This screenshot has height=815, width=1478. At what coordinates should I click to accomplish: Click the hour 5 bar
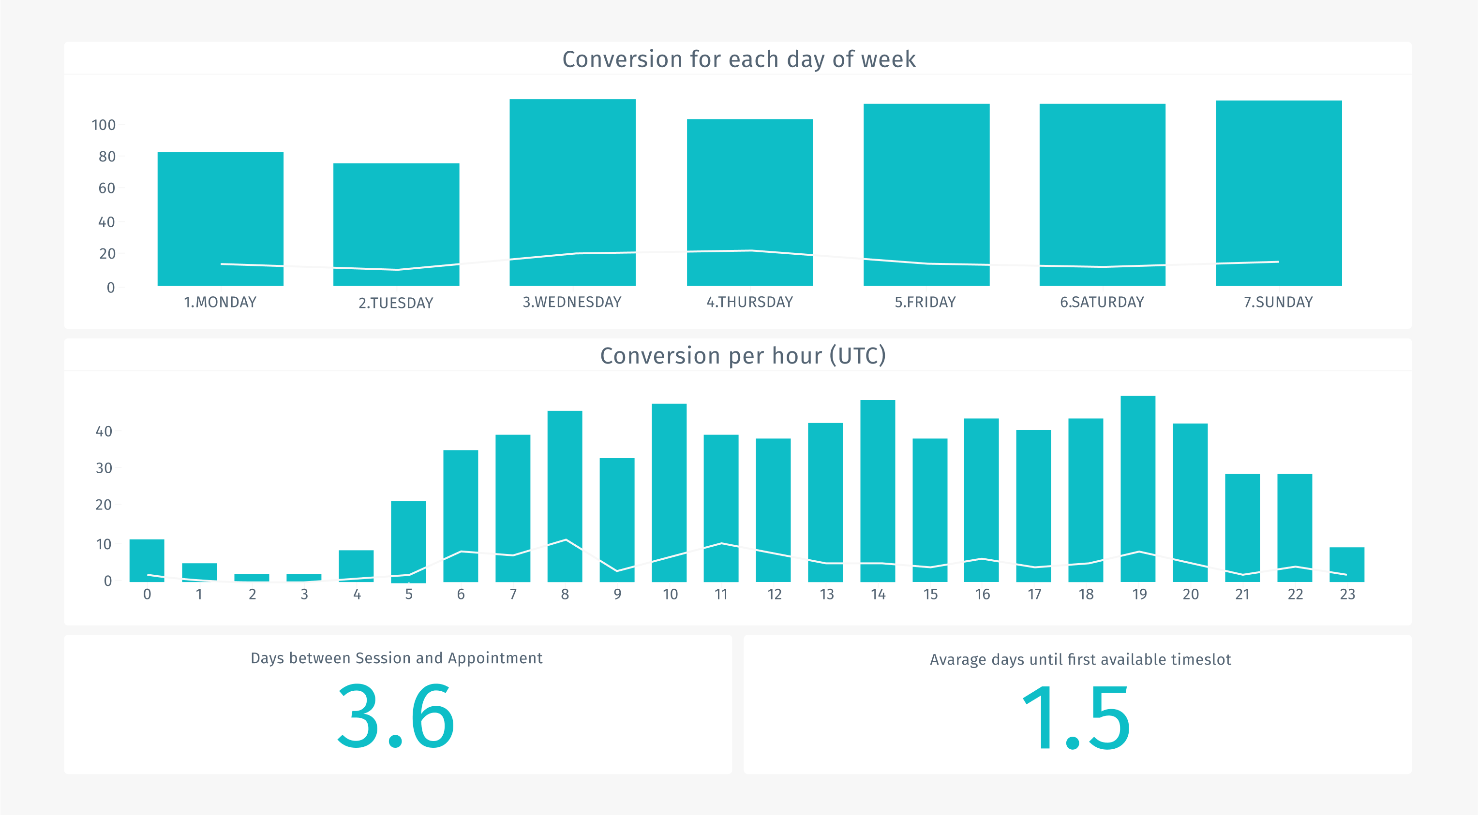408,541
